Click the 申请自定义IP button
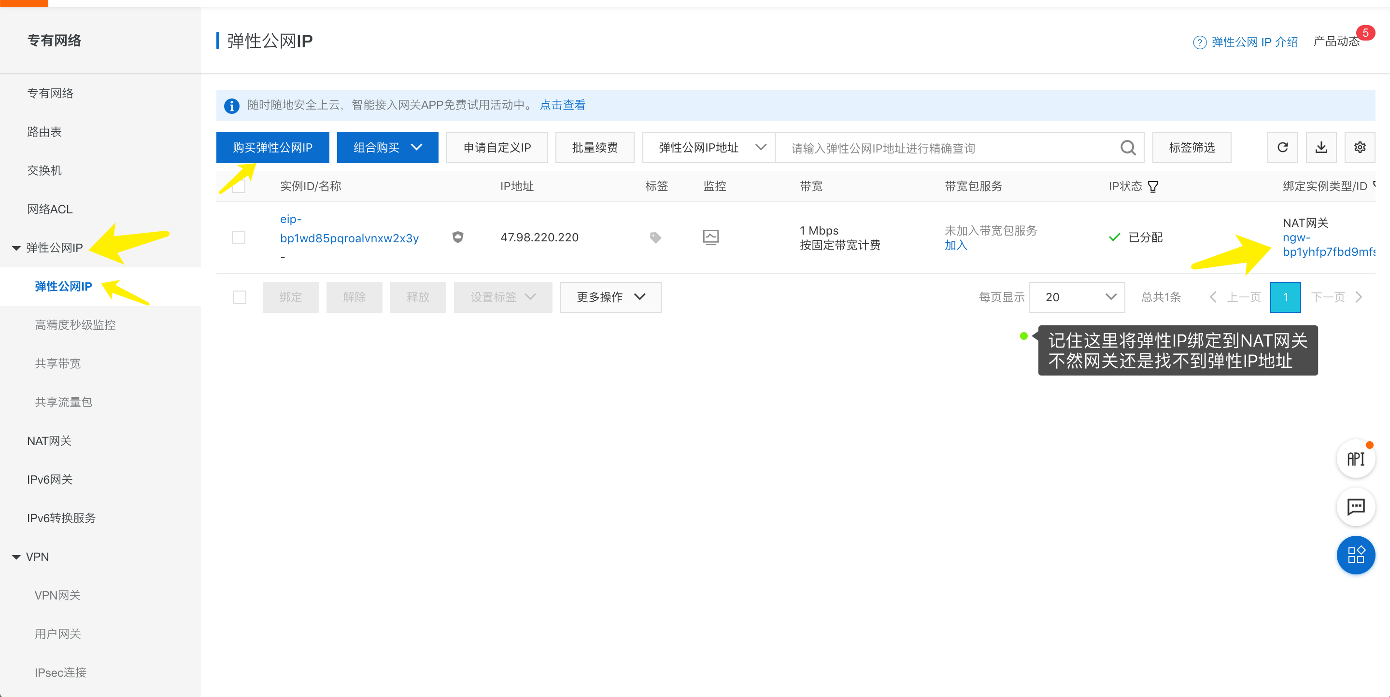 [497, 147]
